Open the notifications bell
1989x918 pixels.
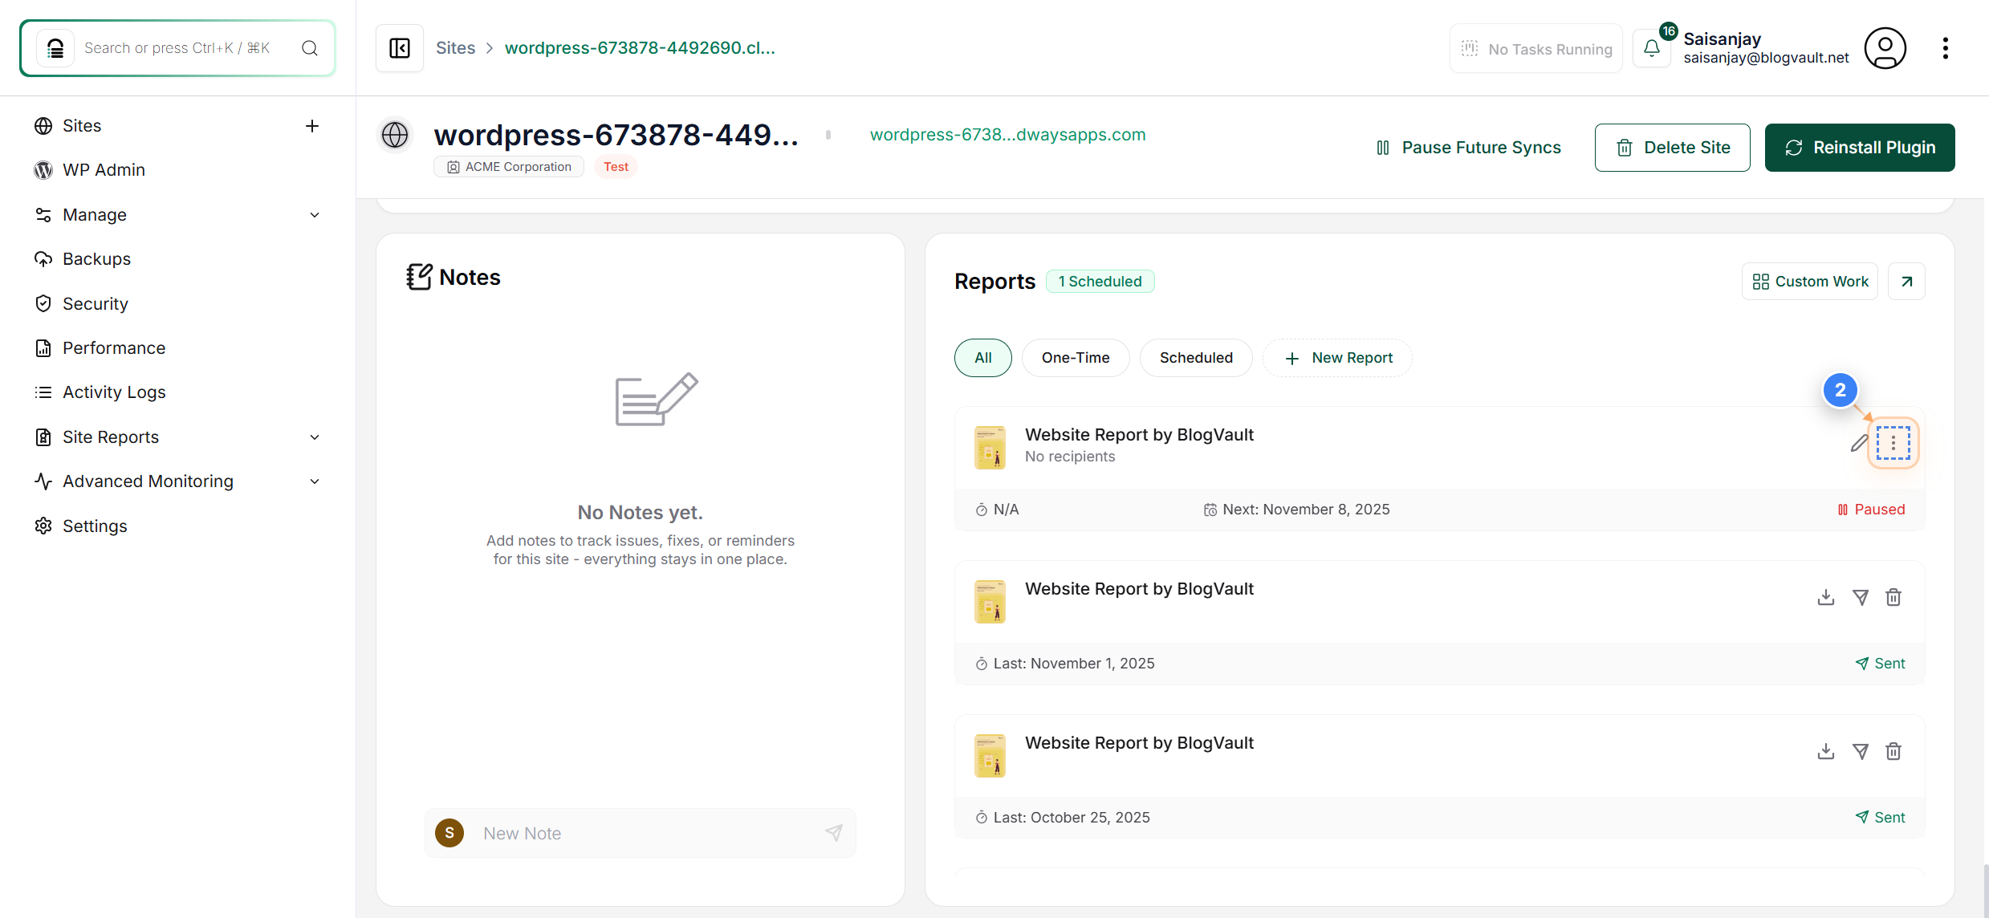[x=1651, y=48]
